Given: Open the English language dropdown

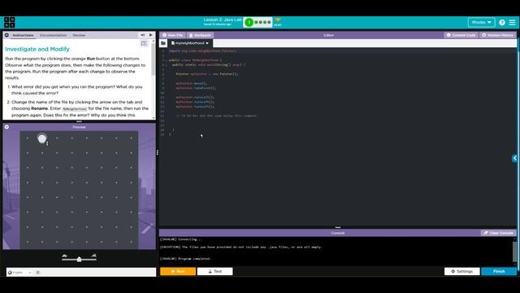Looking at the screenshot, I should (x=19, y=273).
